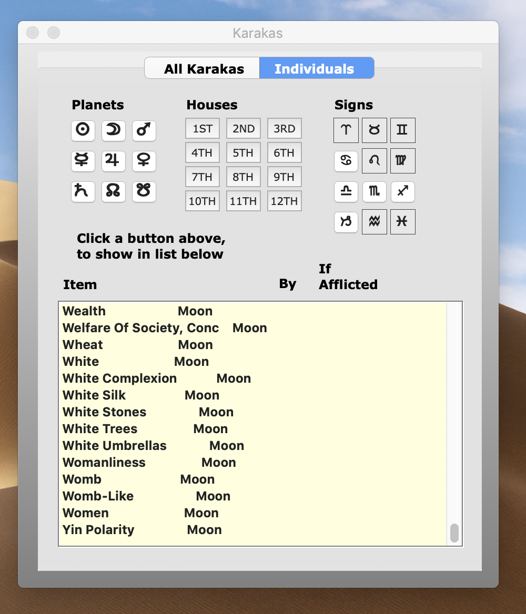Select the Saturn planet symbol button

pos(83,191)
